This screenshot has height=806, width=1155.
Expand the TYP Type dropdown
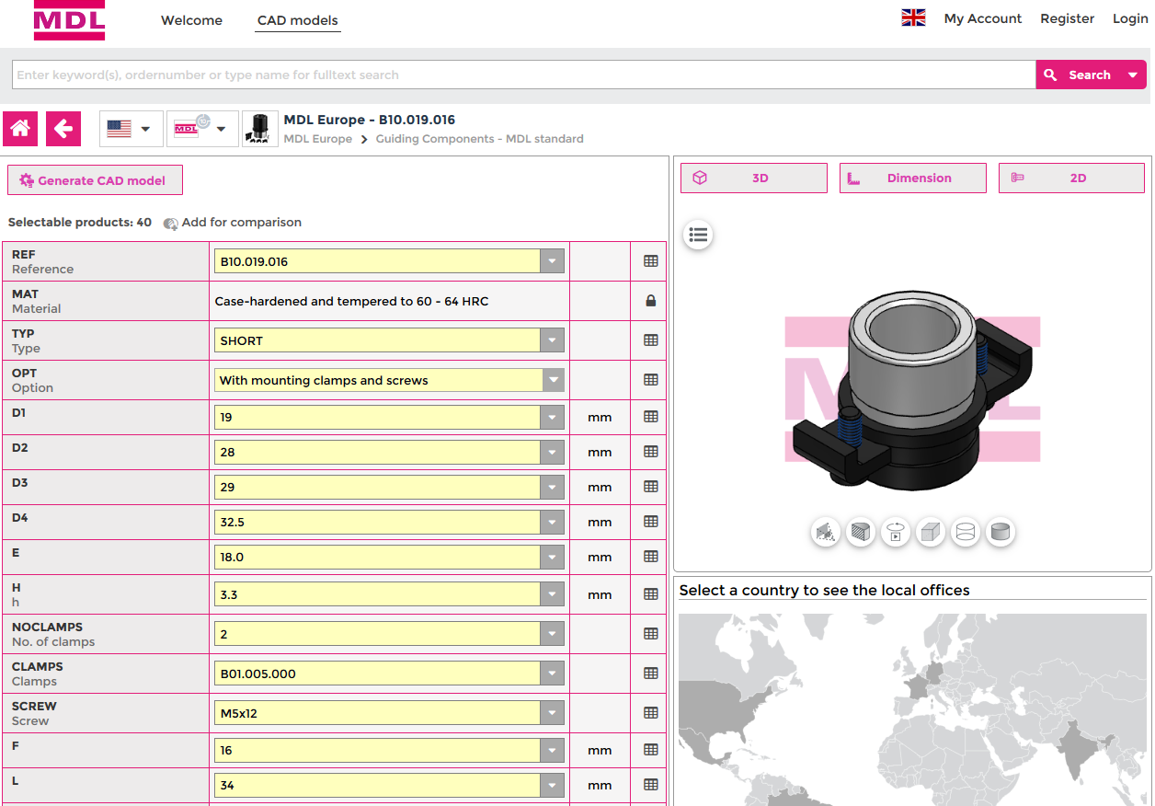tap(552, 340)
